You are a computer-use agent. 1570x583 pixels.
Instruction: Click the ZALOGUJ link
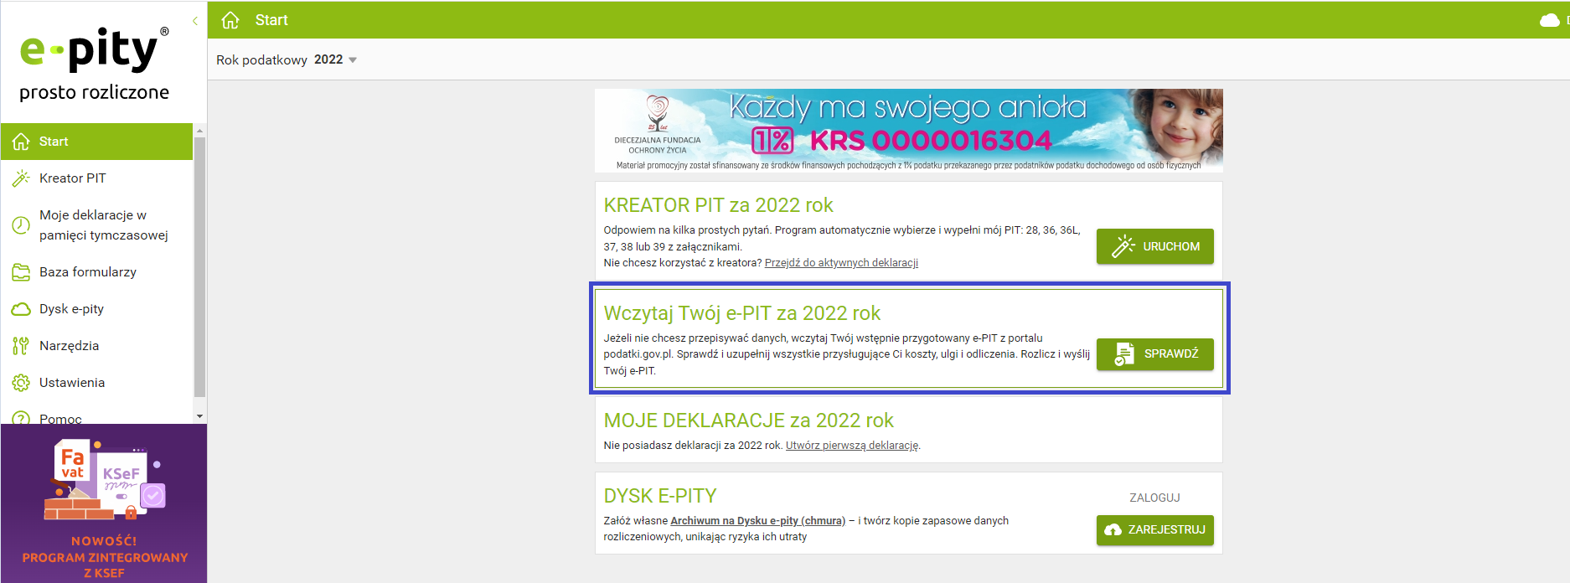pyautogui.click(x=1154, y=498)
